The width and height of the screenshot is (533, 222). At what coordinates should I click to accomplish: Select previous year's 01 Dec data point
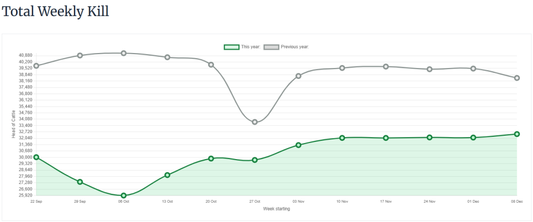(473, 69)
